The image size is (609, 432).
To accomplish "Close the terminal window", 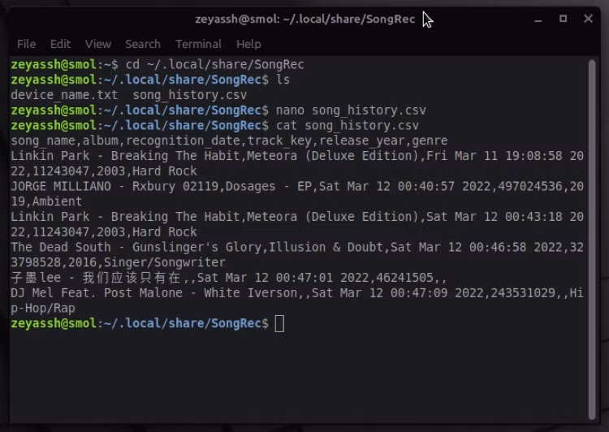I will pyautogui.click(x=588, y=19).
